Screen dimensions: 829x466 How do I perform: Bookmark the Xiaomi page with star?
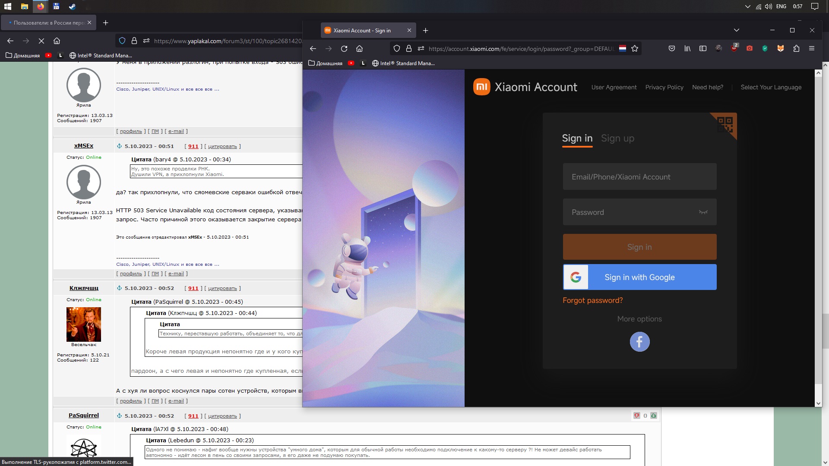635,48
